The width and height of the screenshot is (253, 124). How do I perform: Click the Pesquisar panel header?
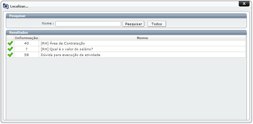point(126,16)
